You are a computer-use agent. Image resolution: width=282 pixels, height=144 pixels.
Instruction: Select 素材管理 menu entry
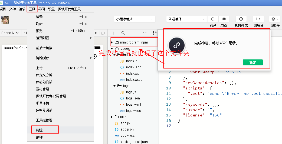coord(61,89)
